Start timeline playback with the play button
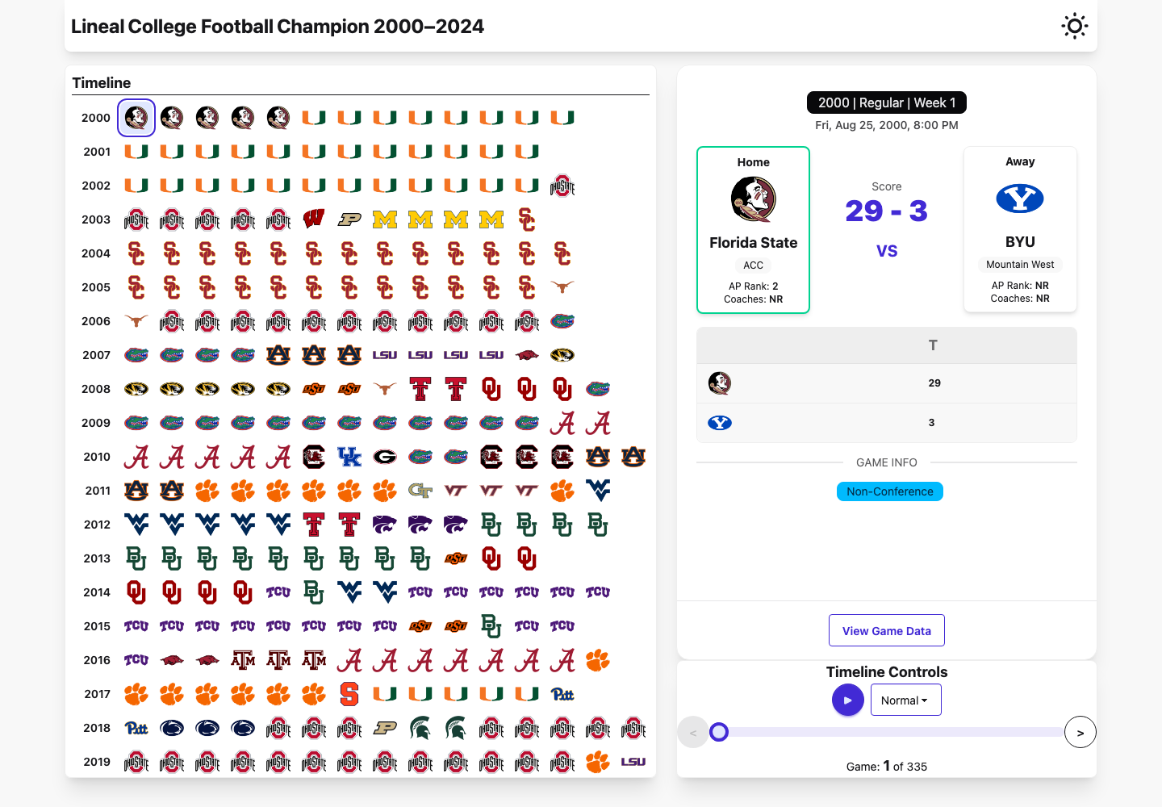Image resolution: width=1162 pixels, height=807 pixels. coord(848,700)
